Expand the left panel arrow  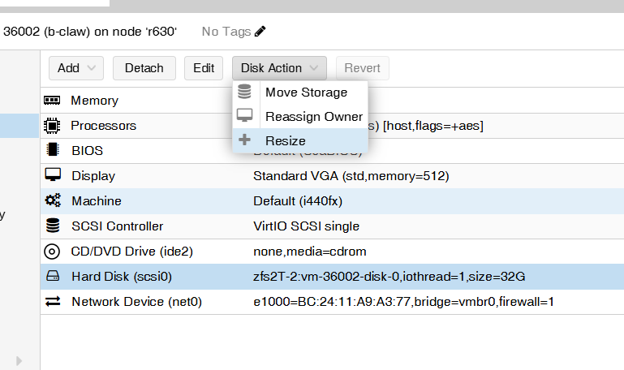pyautogui.click(x=19, y=359)
